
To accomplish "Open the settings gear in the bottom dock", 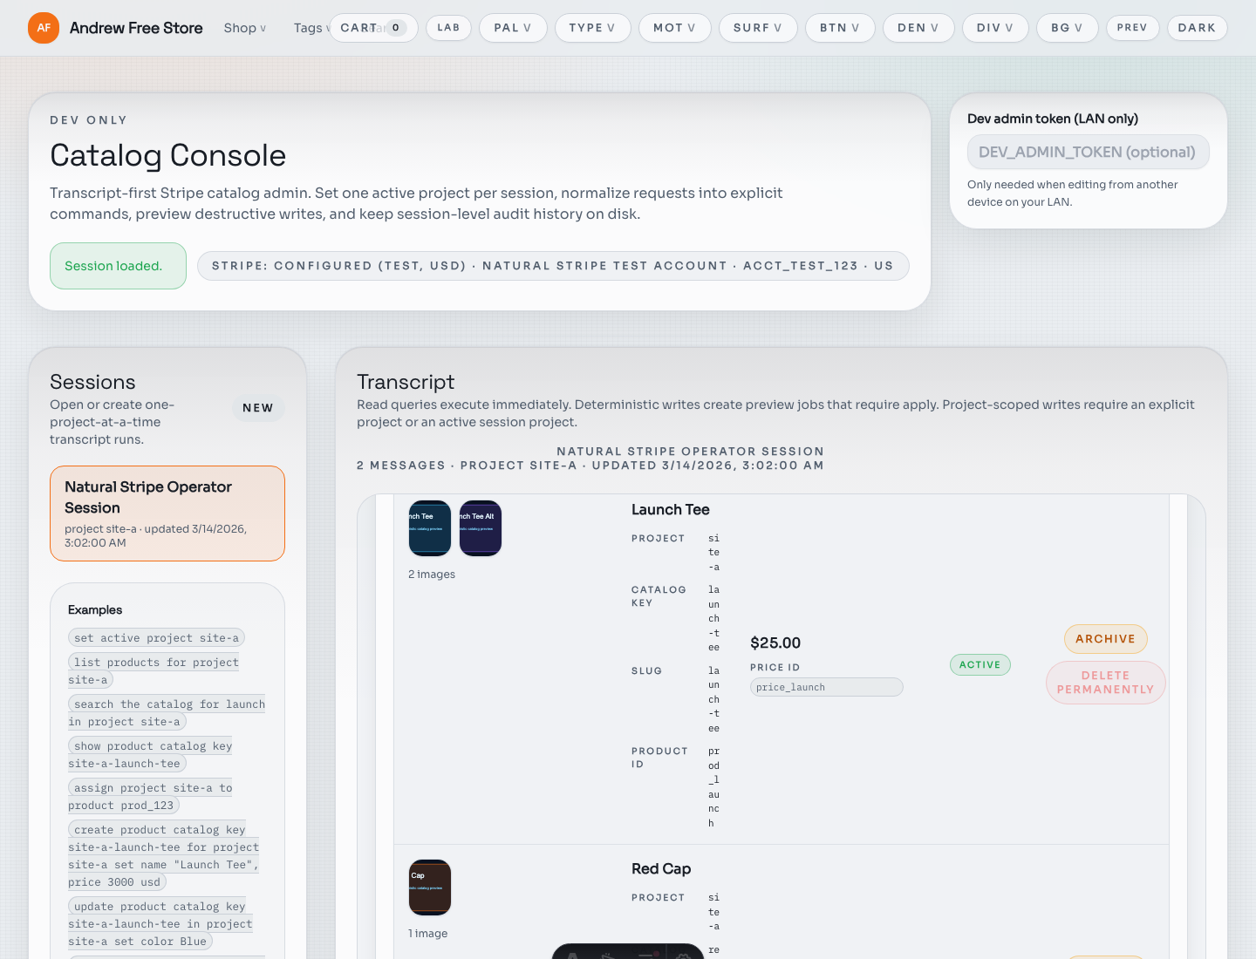I will [x=684, y=956].
